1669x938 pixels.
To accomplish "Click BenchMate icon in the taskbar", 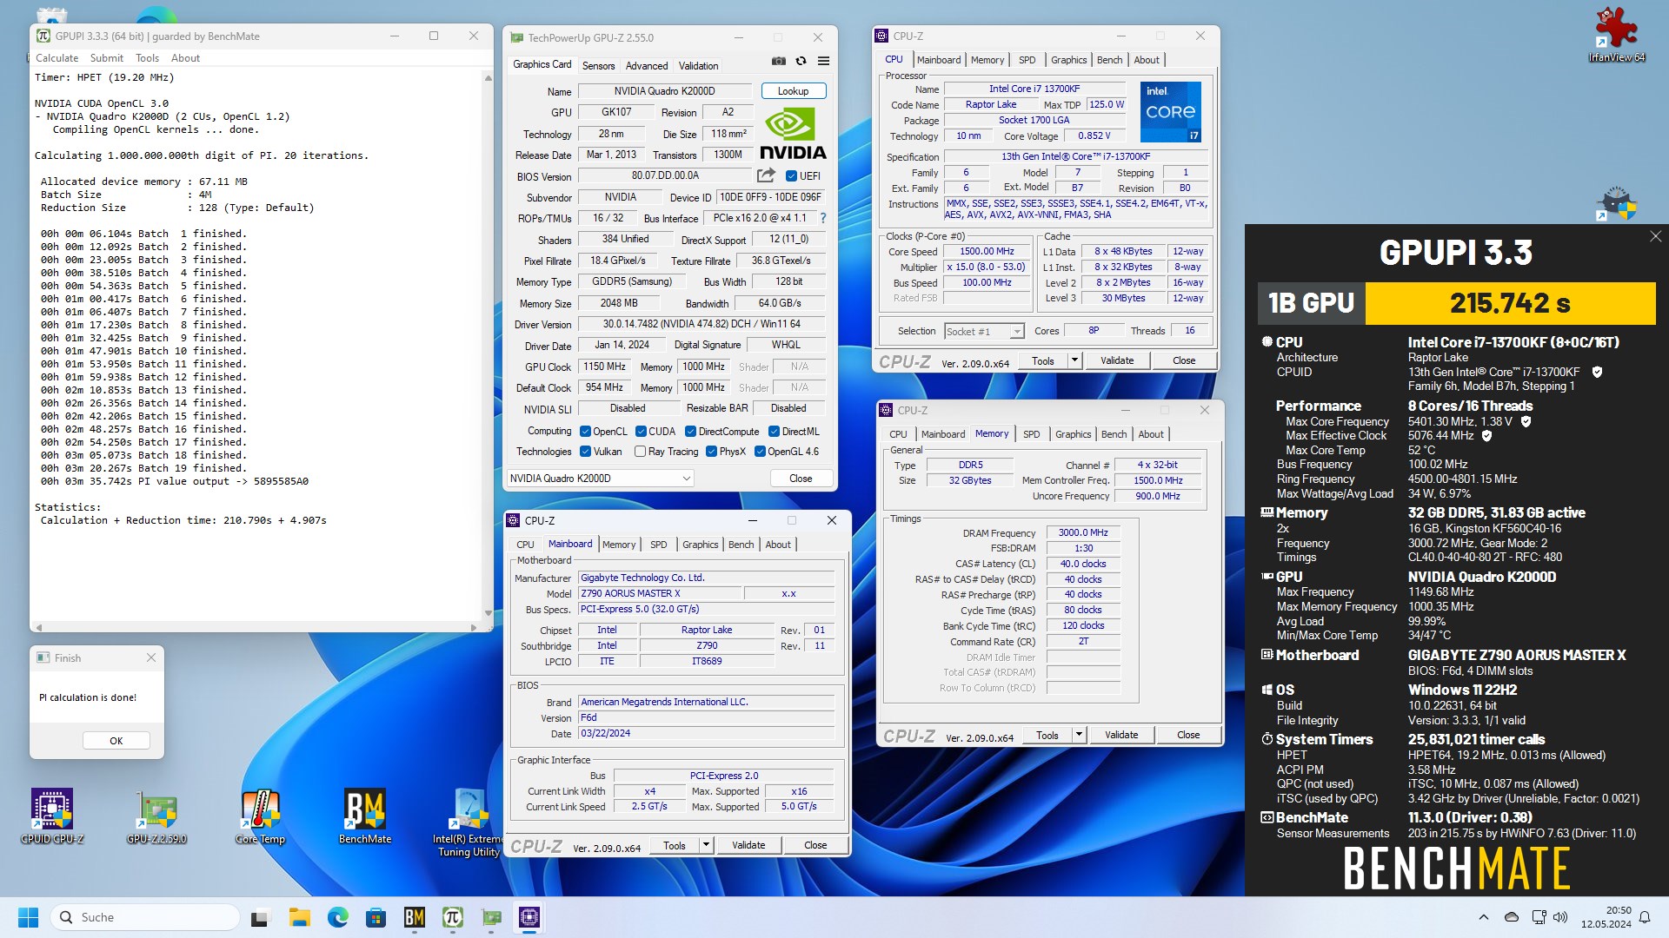I will [x=415, y=917].
